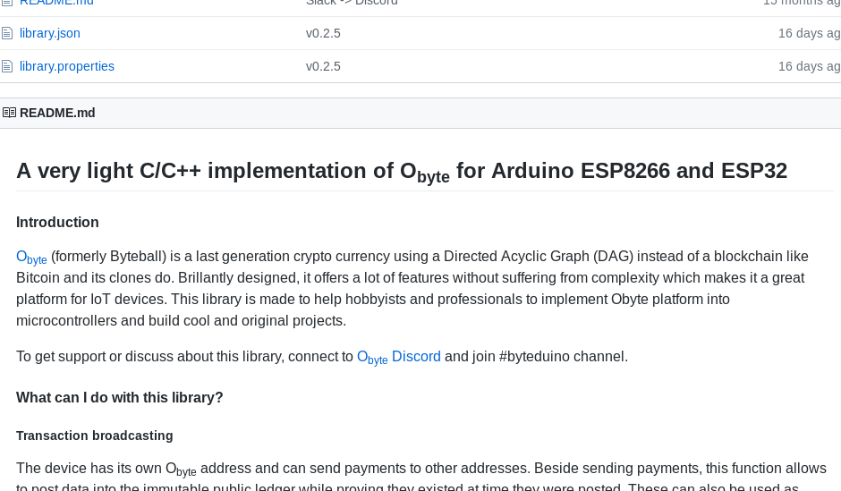Click the '16 days ago' timestamp for library.properties

810,66
